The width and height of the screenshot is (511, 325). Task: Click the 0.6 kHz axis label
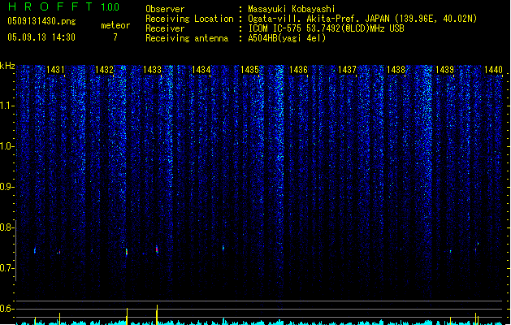6,309
